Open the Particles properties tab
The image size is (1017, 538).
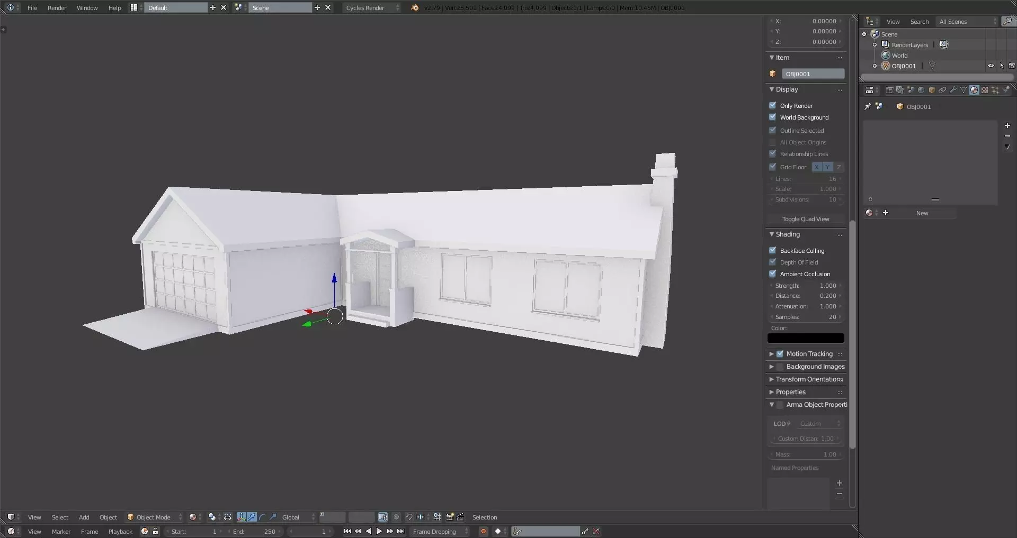(x=995, y=90)
